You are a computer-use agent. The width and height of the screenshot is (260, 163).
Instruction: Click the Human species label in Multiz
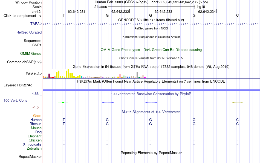pyautogui.click(x=36, y=120)
